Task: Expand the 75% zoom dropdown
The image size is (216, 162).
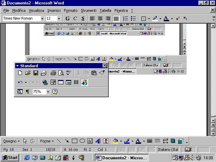Action: click(48, 92)
